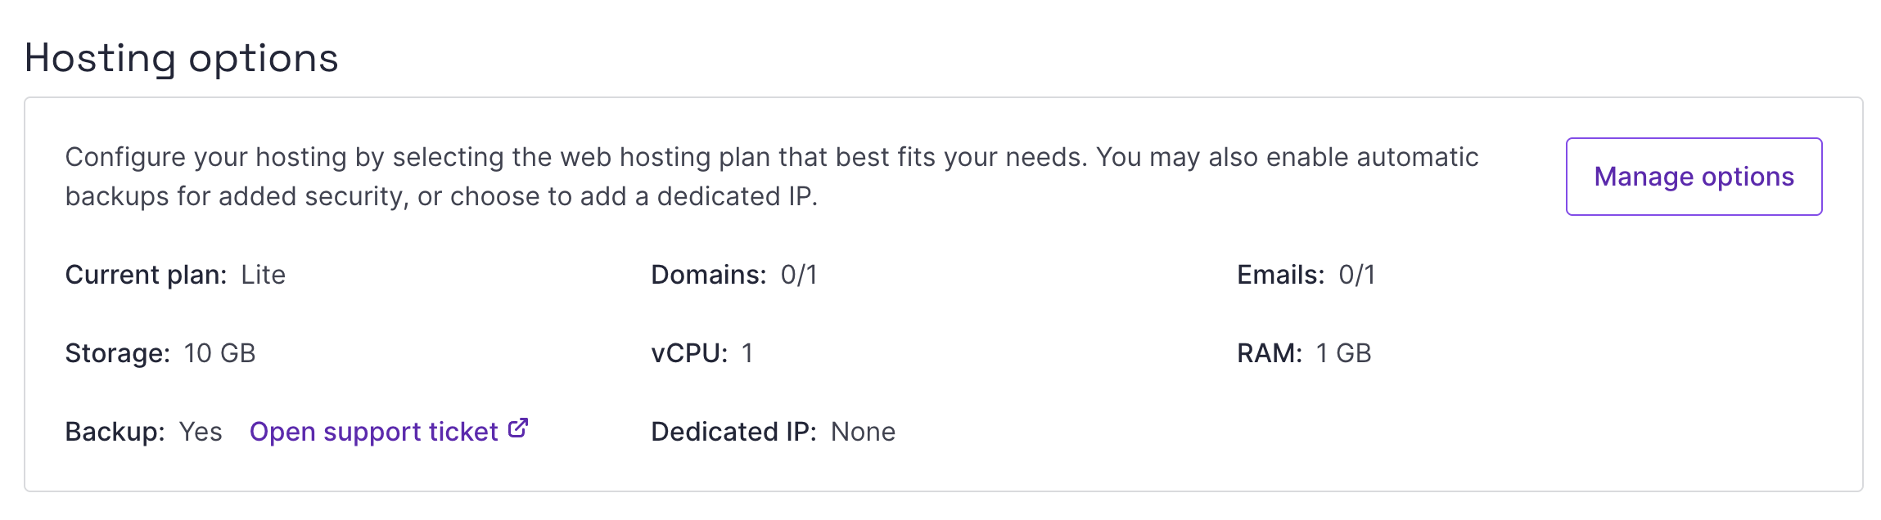Click the vCPU value 1
The image size is (1881, 520).
pos(747,353)
